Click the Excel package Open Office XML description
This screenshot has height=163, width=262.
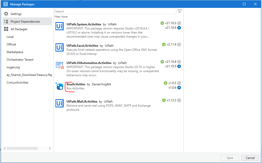[x=112, y=52]
